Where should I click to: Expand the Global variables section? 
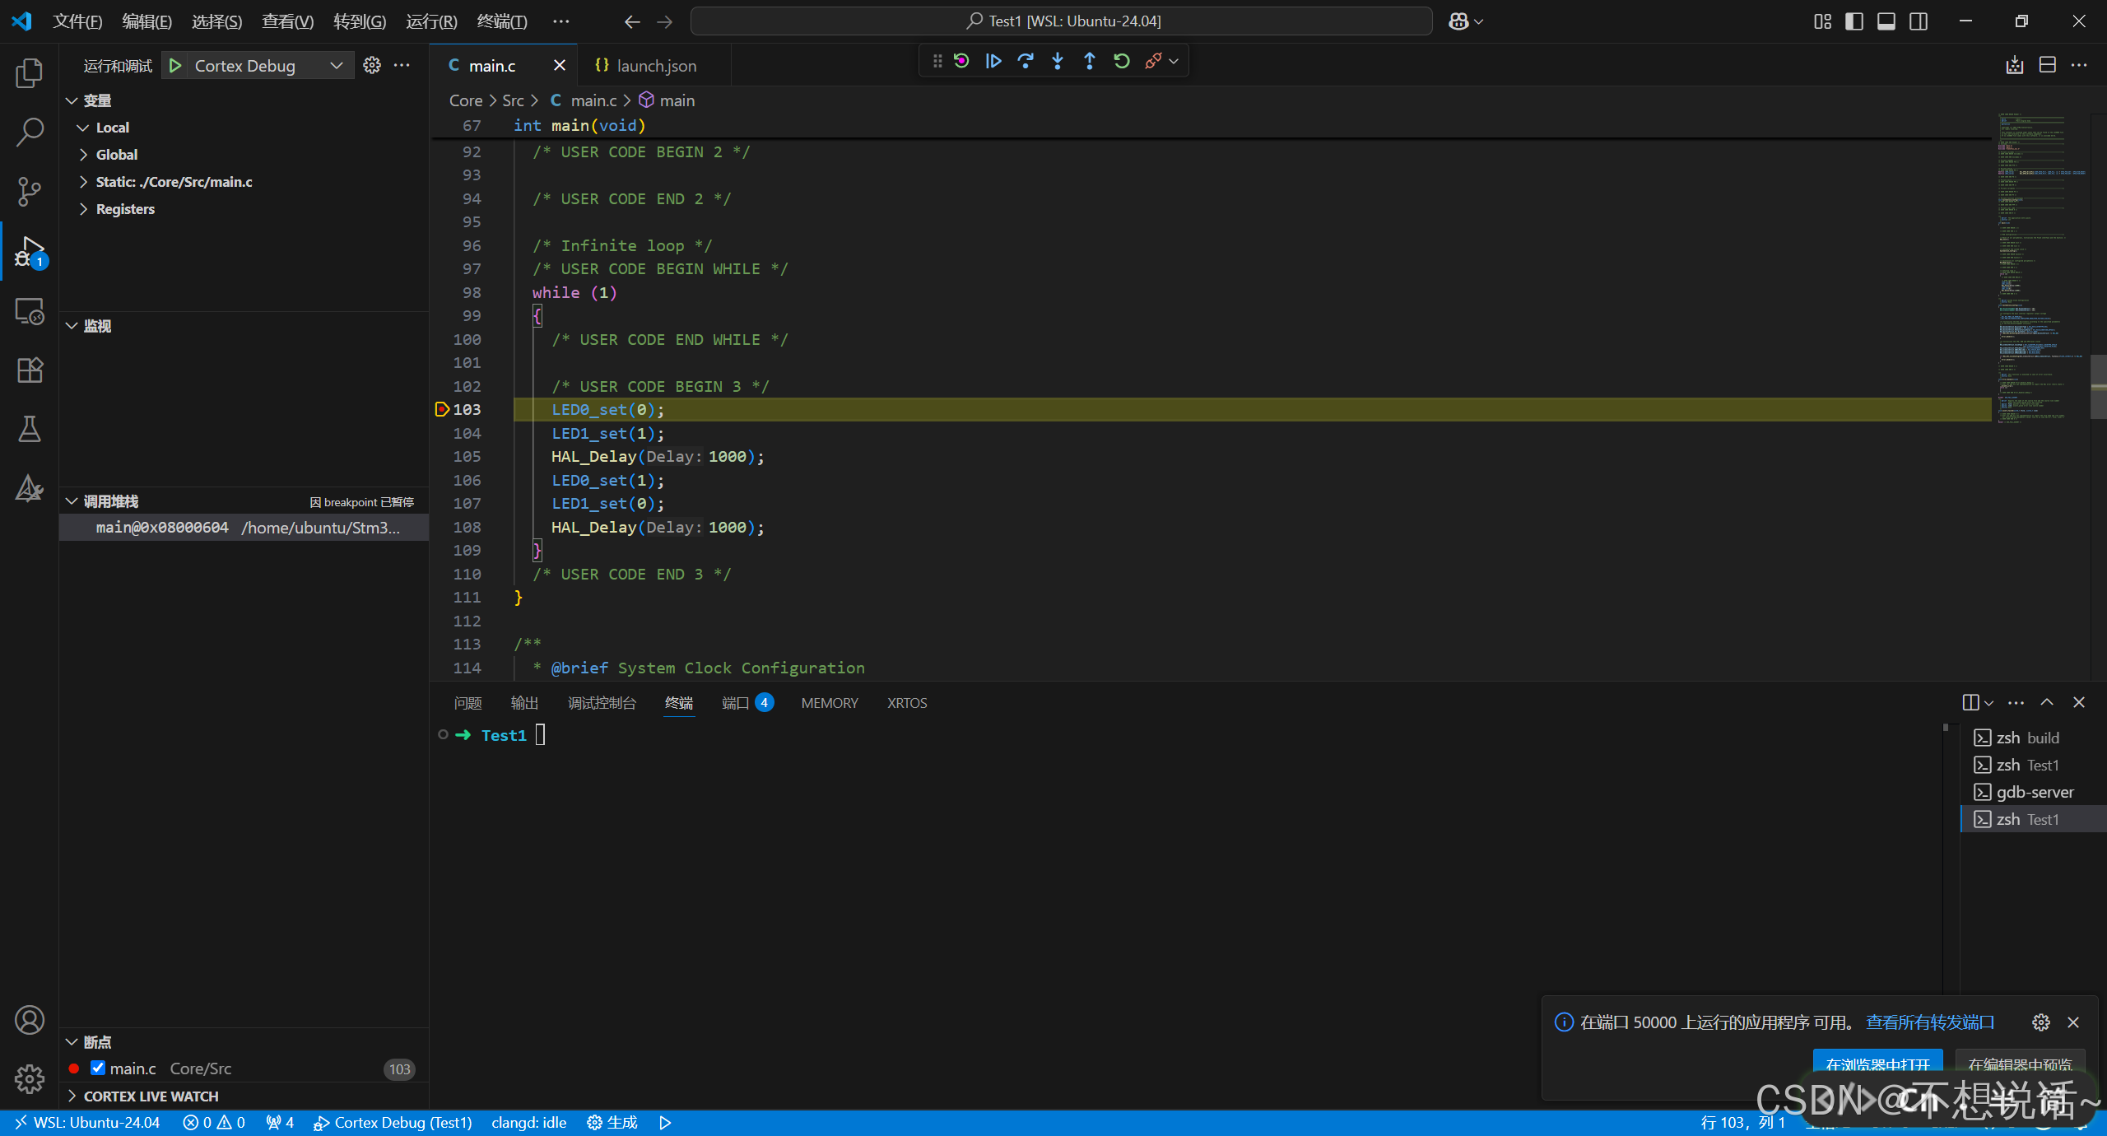pyautogui.click(x=118, y=154)
